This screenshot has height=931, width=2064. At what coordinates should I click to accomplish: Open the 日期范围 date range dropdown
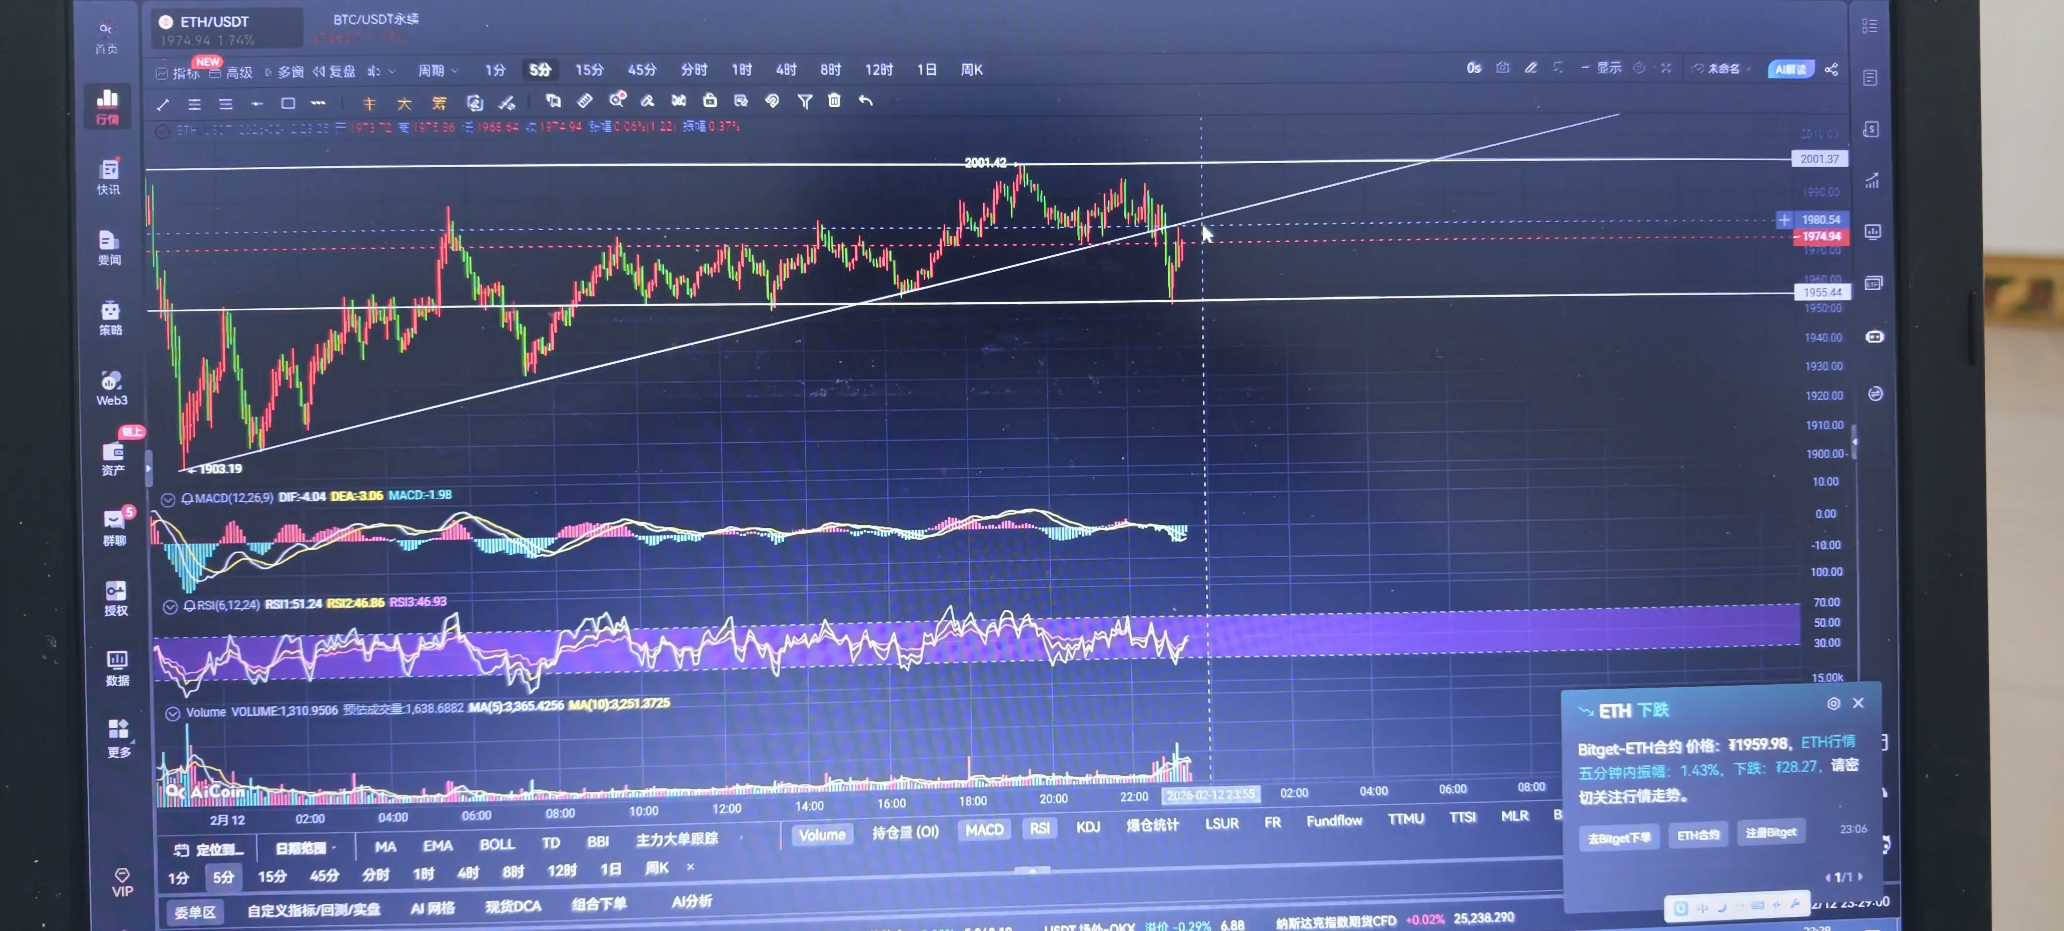point(304,848)
